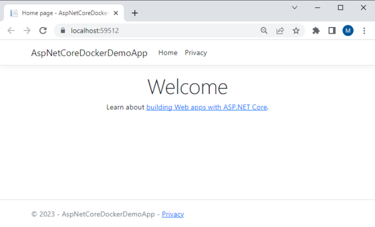Open a new tab with plus button

[x=135, y=13]
